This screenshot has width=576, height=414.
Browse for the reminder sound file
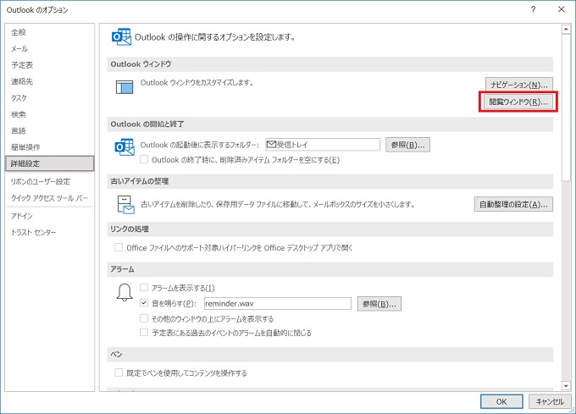click(379, 304)
